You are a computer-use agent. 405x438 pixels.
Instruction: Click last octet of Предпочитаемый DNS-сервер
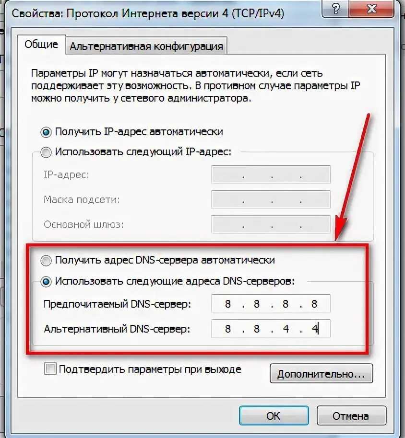pos(314,304)
